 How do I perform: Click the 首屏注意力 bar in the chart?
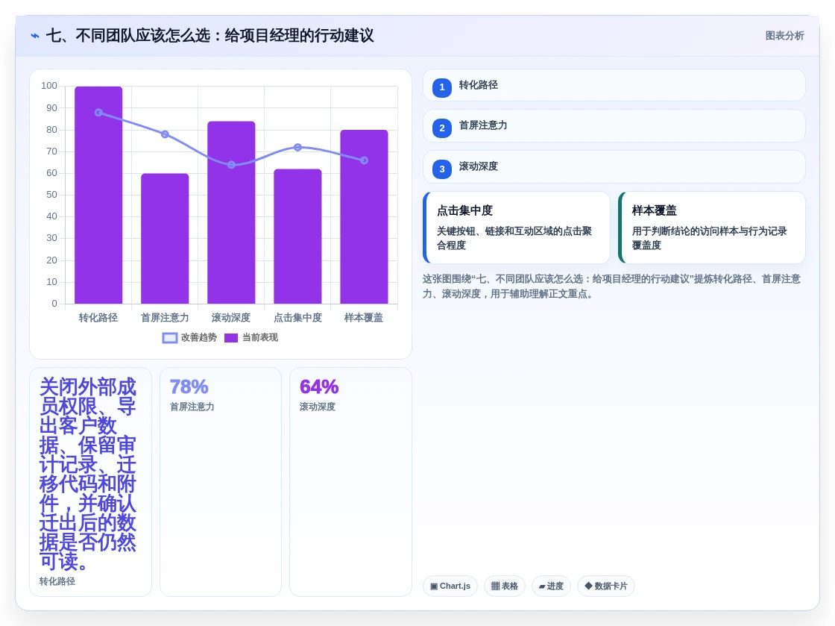click(x=165, y=239)
